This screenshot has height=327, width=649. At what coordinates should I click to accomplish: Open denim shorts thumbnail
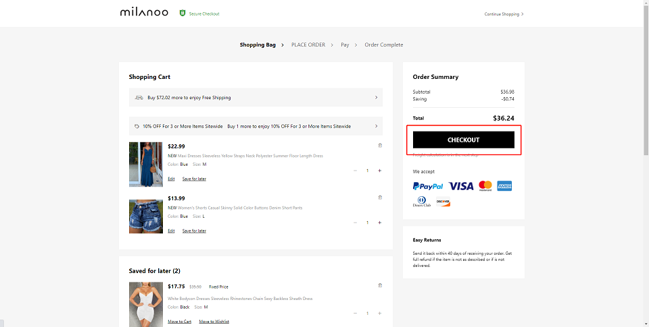(x=146, y=216)
